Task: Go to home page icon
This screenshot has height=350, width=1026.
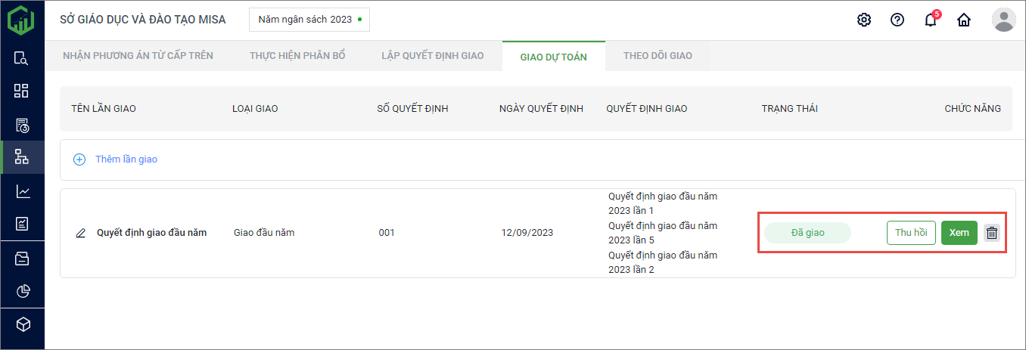Action: [964, 20]
